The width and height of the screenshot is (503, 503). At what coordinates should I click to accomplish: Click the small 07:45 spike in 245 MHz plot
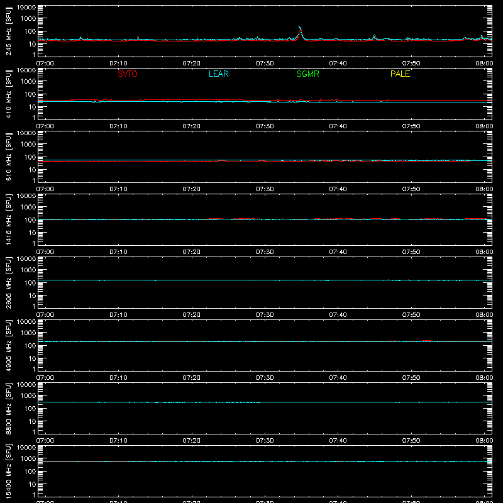coord(374,36)
